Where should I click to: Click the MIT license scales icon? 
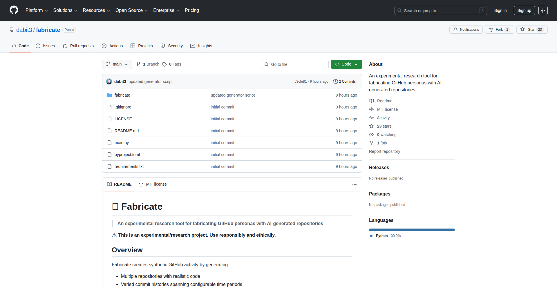(x=372, y=109)
